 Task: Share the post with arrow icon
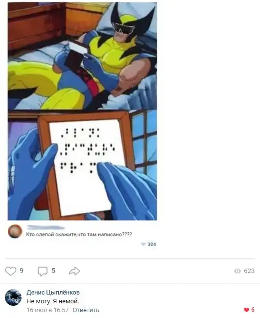74,271
